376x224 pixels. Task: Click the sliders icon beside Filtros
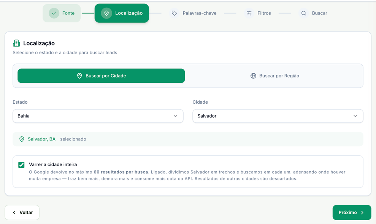tap(249, 13)
